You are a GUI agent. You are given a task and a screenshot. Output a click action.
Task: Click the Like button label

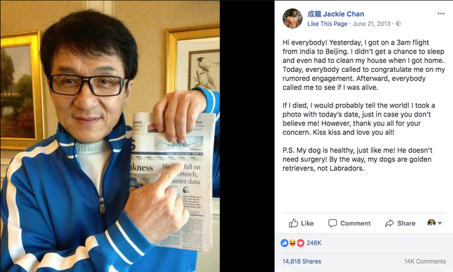click(307, 223)
